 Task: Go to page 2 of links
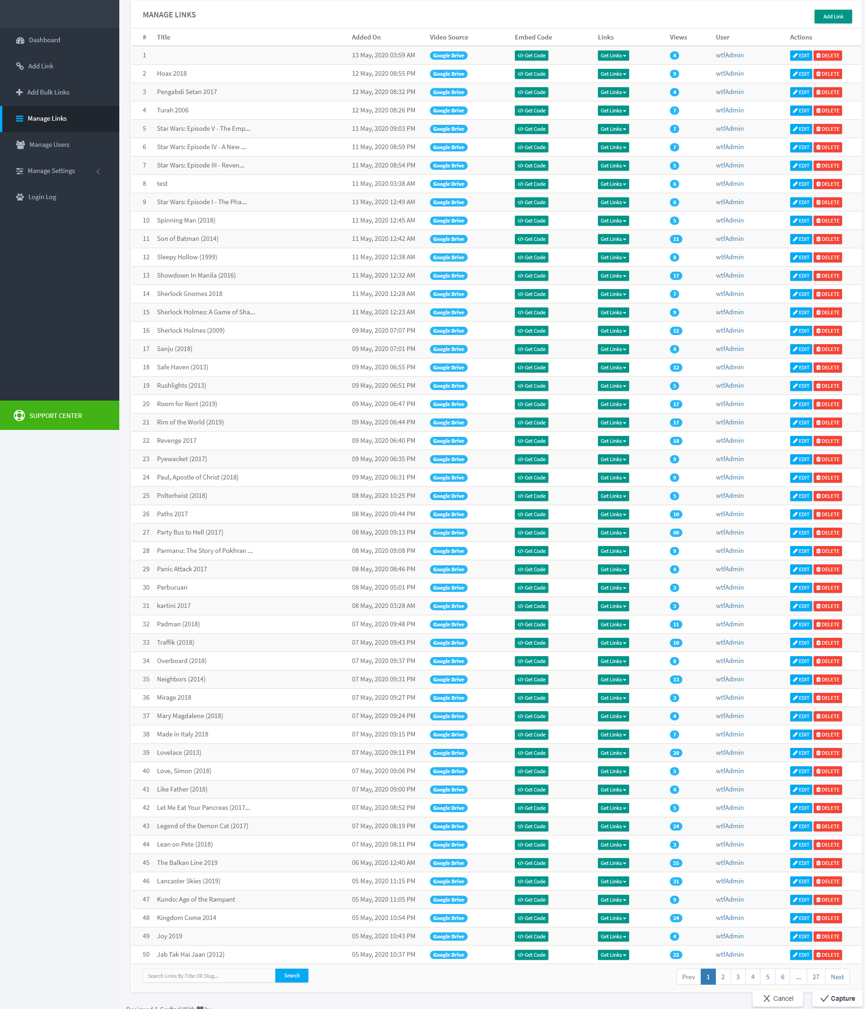(x=723, y=977)
